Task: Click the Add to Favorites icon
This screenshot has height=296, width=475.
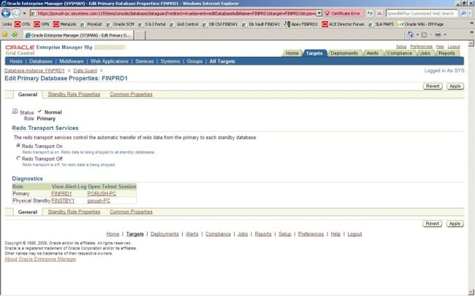Action: point(15,35)
